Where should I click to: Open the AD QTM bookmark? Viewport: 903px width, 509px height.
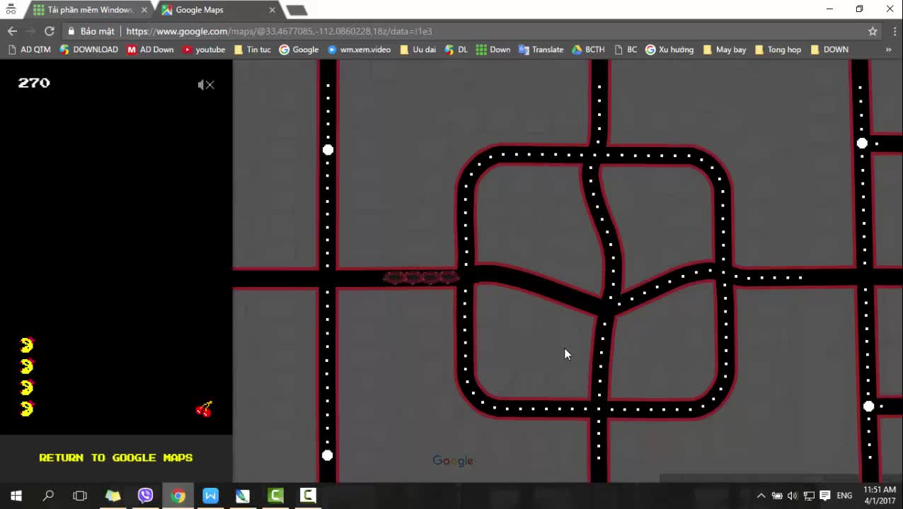tap(29, 49)
